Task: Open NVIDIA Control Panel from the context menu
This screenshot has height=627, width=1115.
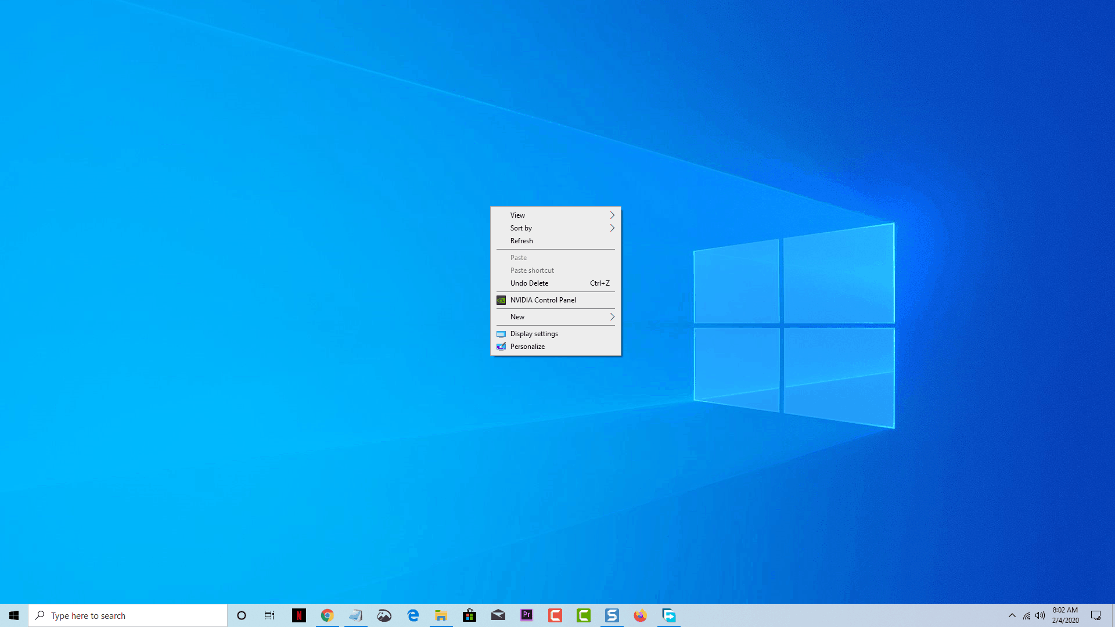Action: tap(556, 300)
